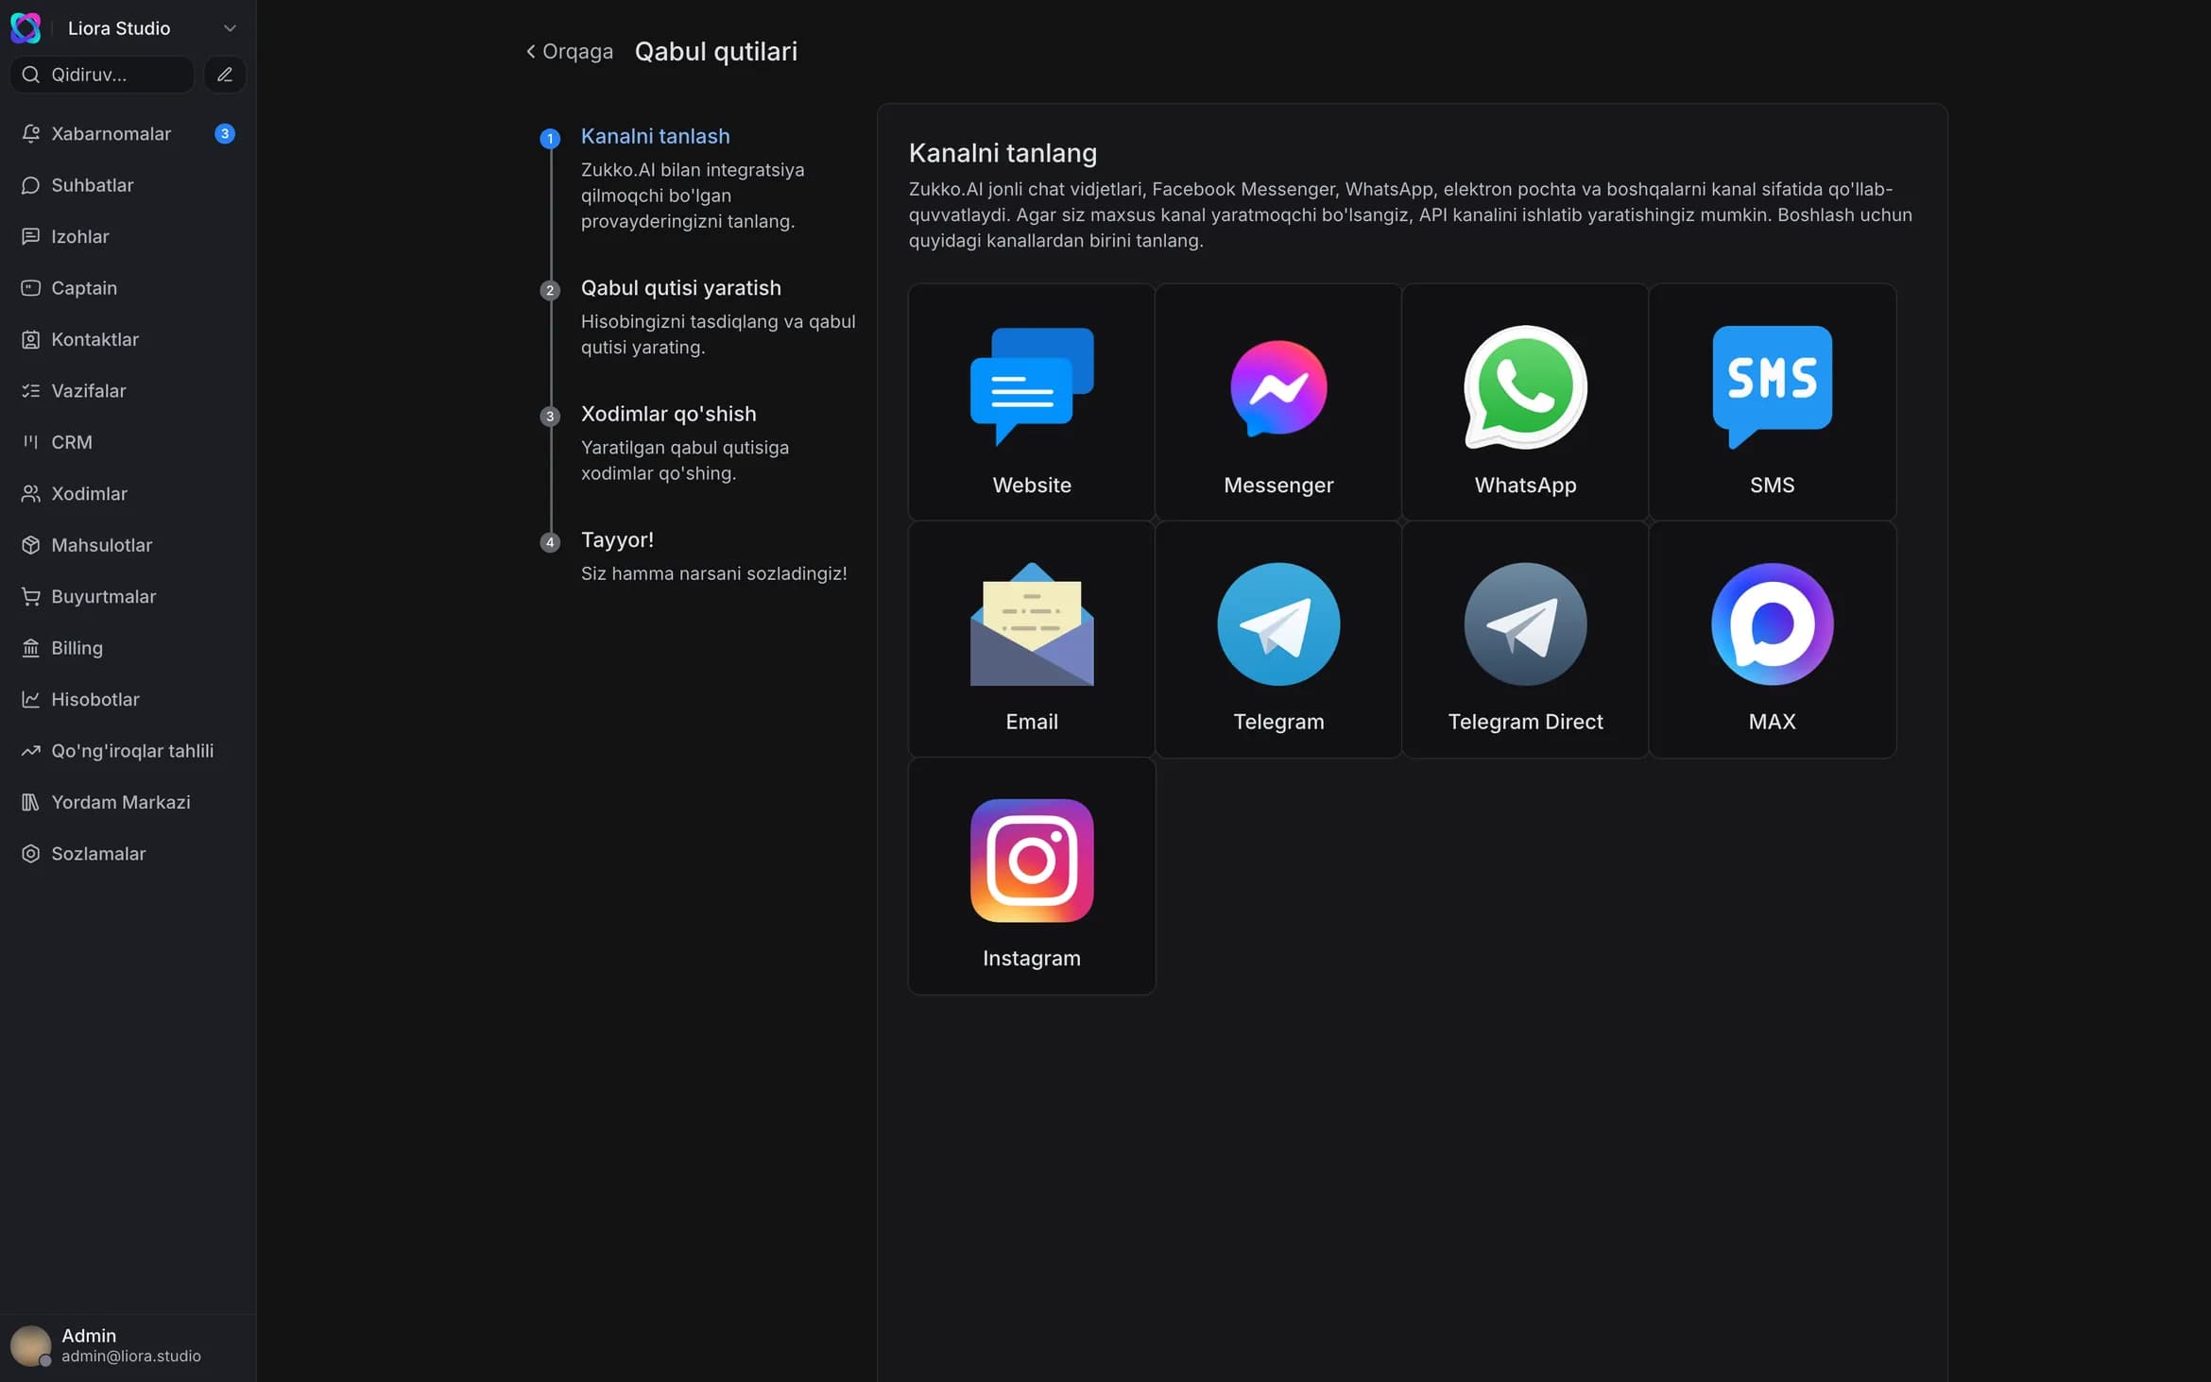Image resolution: width=2211 pixels, height=1382 pixels.
Task: Click the Qo'ng'iroqlar tahlili trend icon
Action: [30, 751]
